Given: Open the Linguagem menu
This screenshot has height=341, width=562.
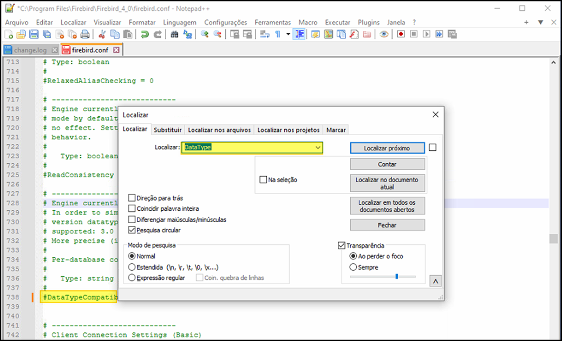Looking at the screenshot, I should (x=180, y=22).
